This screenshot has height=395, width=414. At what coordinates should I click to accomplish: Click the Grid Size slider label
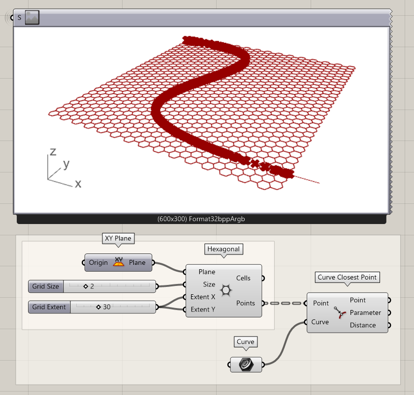46,286
